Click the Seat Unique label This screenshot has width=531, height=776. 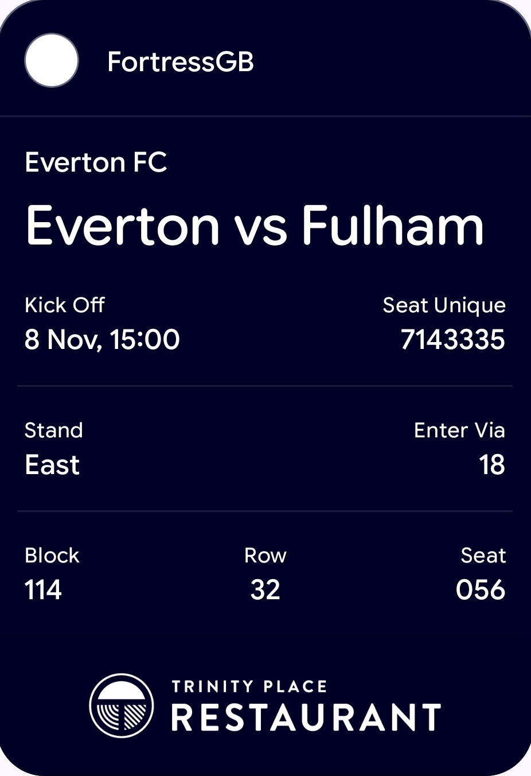tap(444, 305)
